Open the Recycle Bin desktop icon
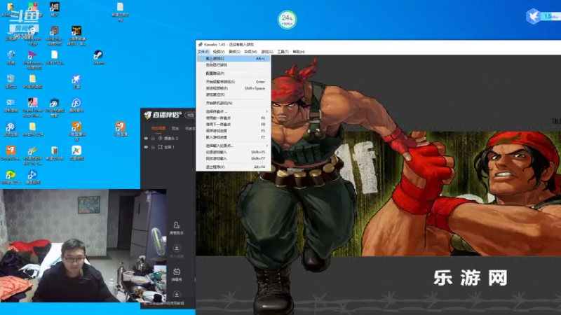The height and width of the screenshot is (315, 561). point(11,81)
